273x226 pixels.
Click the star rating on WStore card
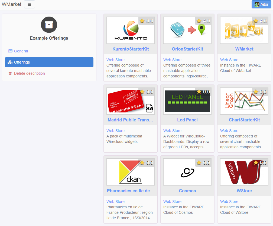[260, 163]
